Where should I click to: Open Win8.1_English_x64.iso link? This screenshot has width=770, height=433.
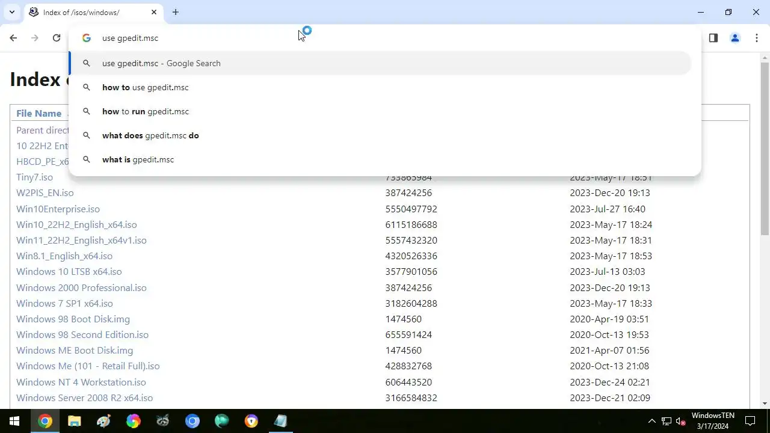64,256
